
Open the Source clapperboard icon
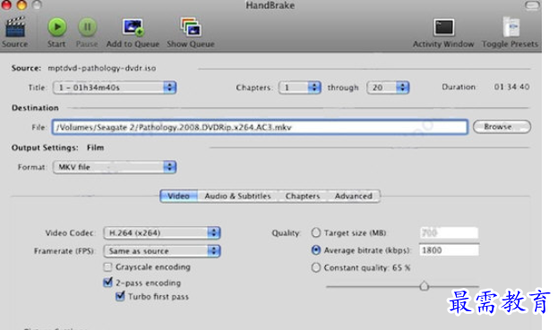[x=15, y=27]
